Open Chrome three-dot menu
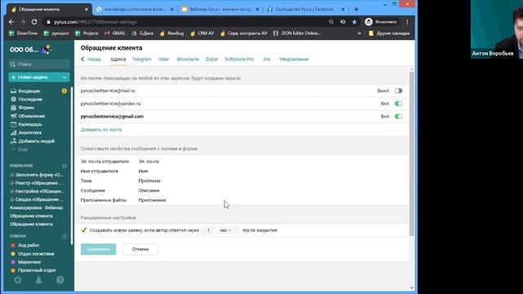The width and height of the screenshot is (523, 294). pyautogui.click(x=407, y=22)
